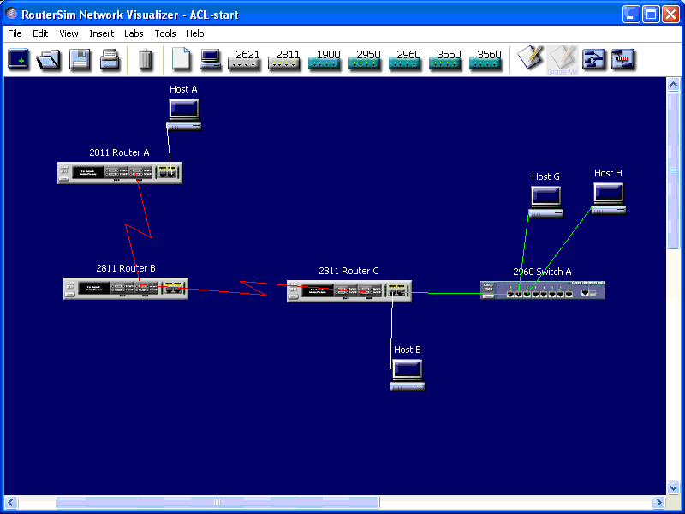Add a 3550 switch device
The width and height of the screenshot is (685, 514).
pos(444,59)
